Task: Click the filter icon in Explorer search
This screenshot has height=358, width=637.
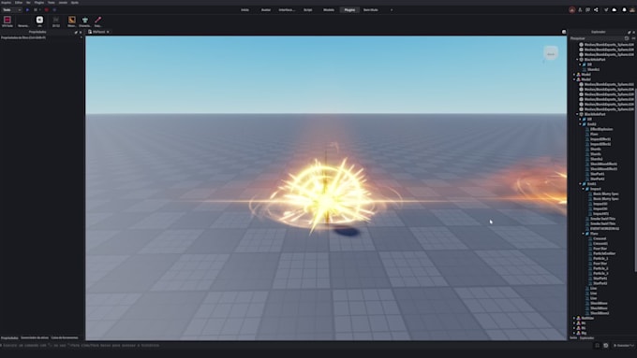Action: [627, 38]
